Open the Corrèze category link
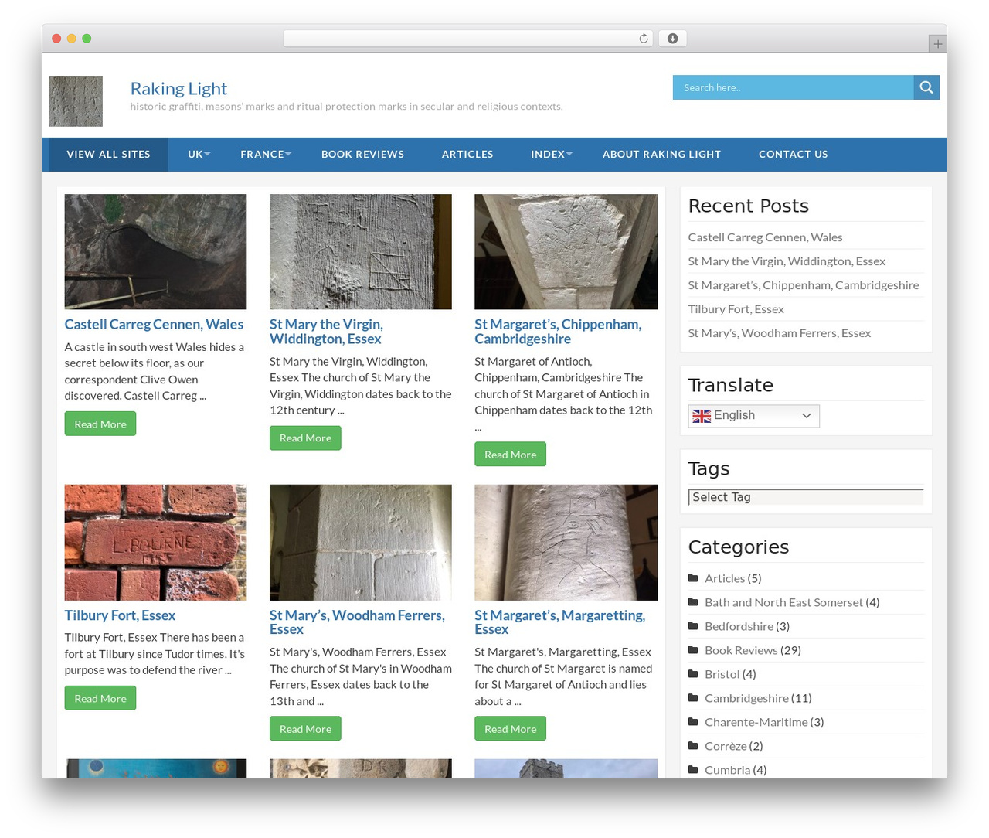This screenshot has width=989, height=838. point(726,746)
